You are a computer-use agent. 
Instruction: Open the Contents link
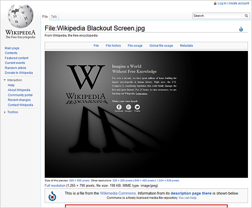click(x=11, y=53)
